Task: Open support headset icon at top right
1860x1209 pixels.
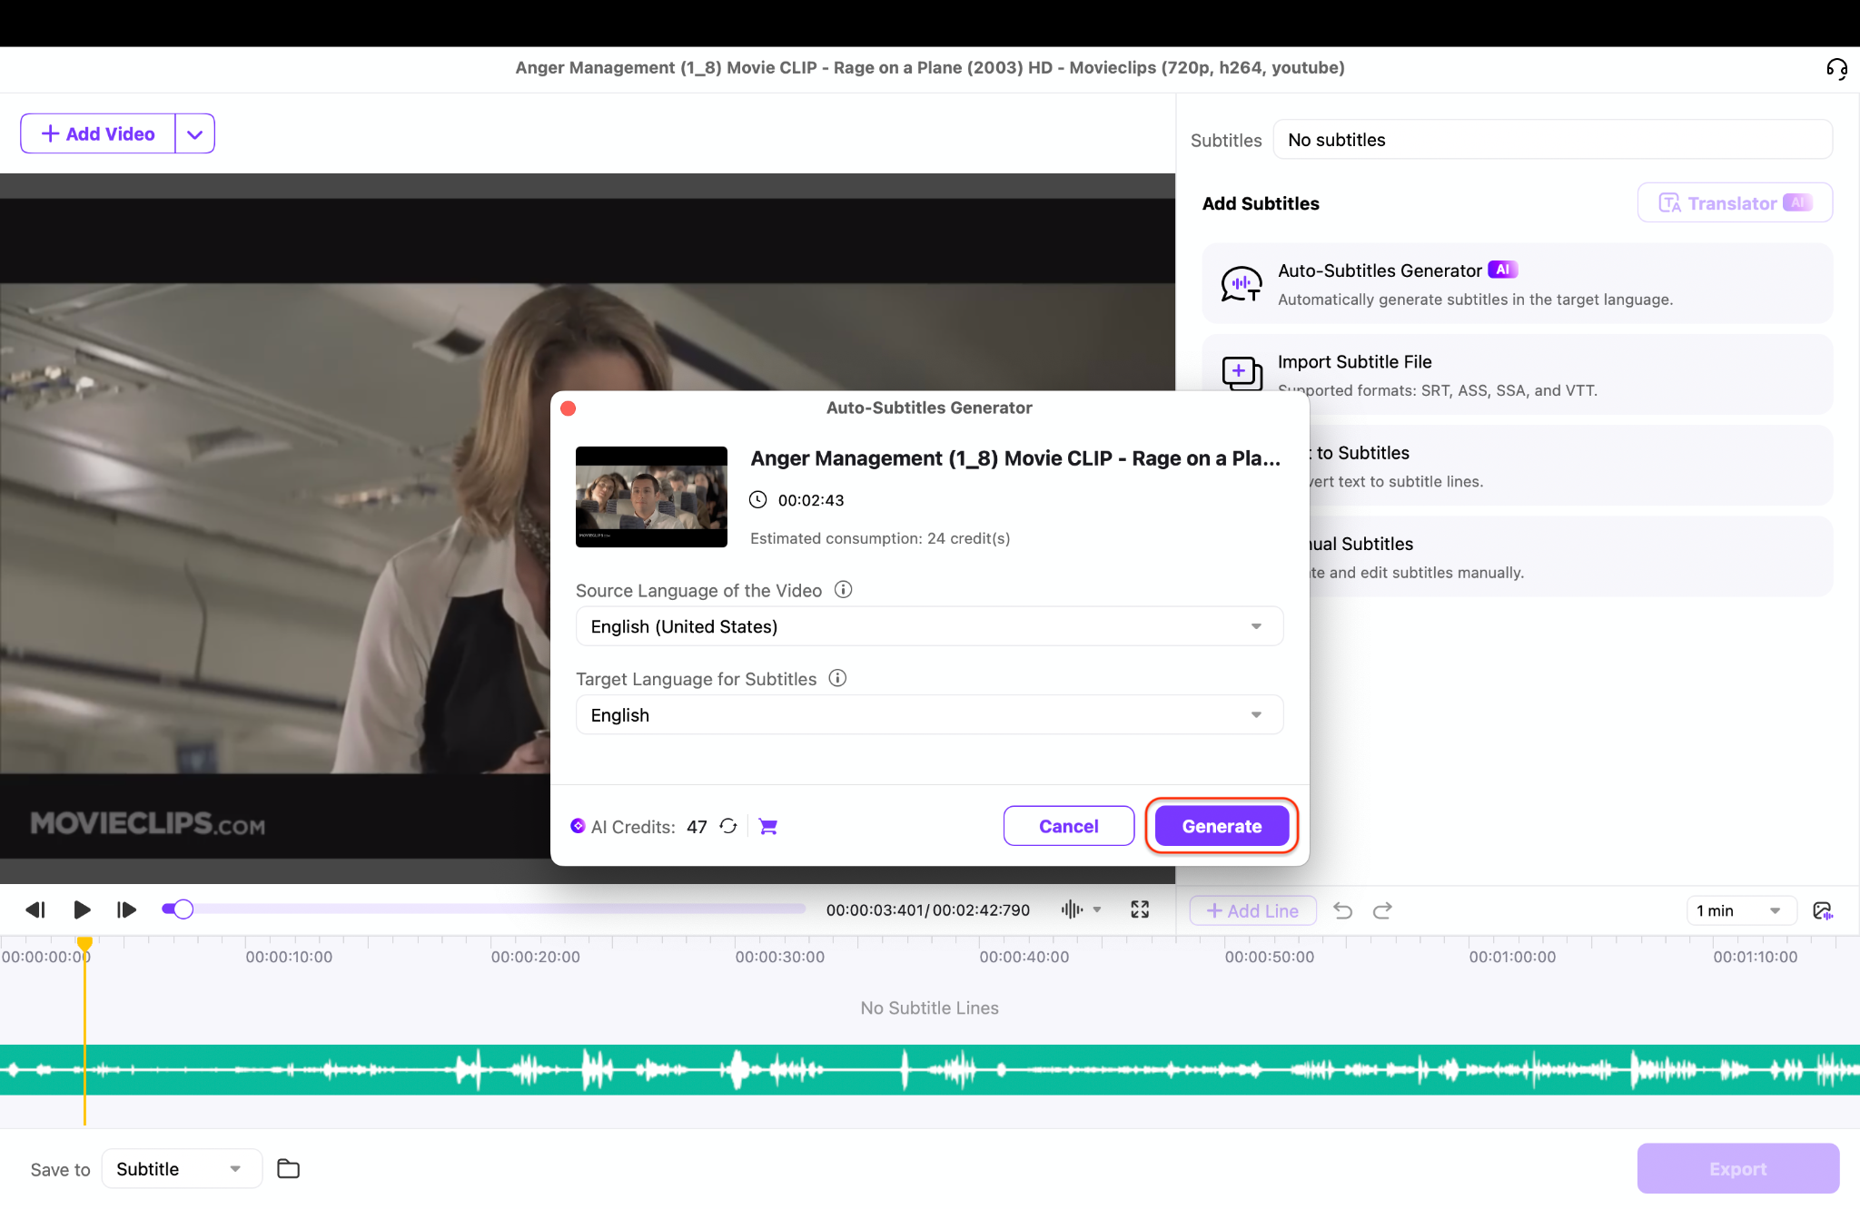Action: pyautogui.click(x=1836, y=69)
